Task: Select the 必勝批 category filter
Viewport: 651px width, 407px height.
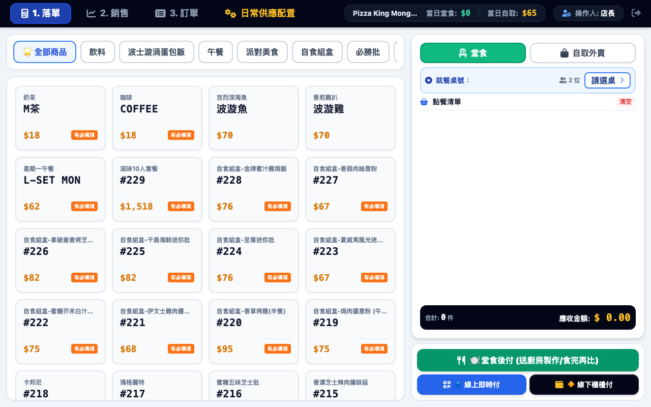Action: click(x=368, y=52)
